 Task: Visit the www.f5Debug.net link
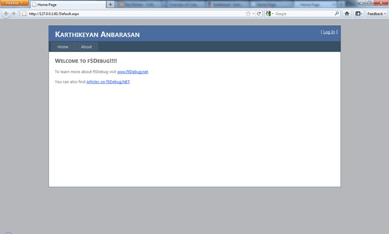[132, 72]
